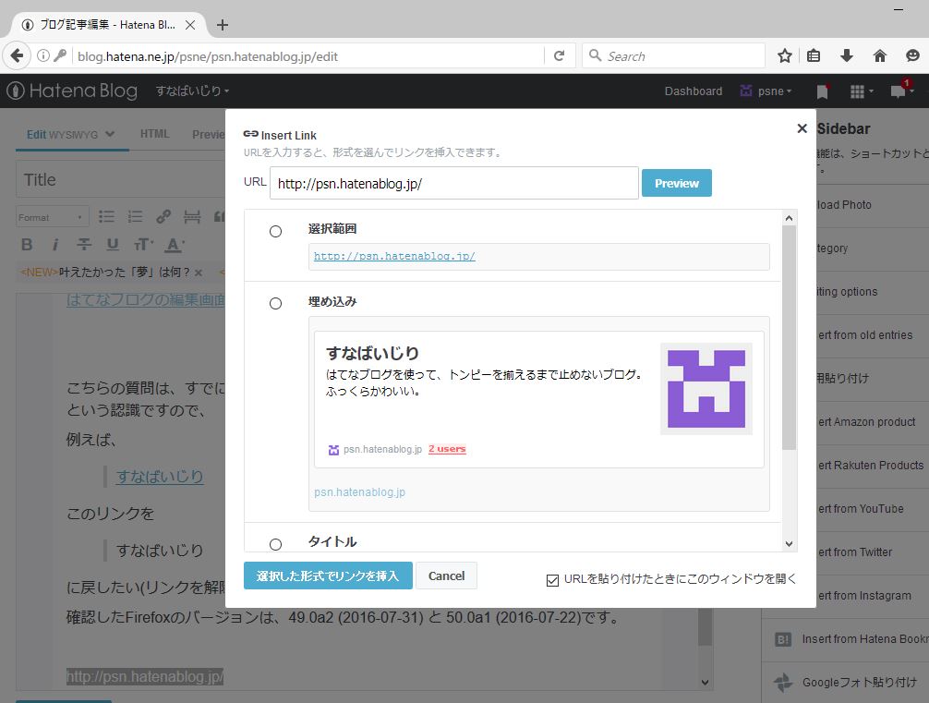929x703 pixels.
Task: Click the psn.hatenablog.jp preview link
Action: click(382, 449)
